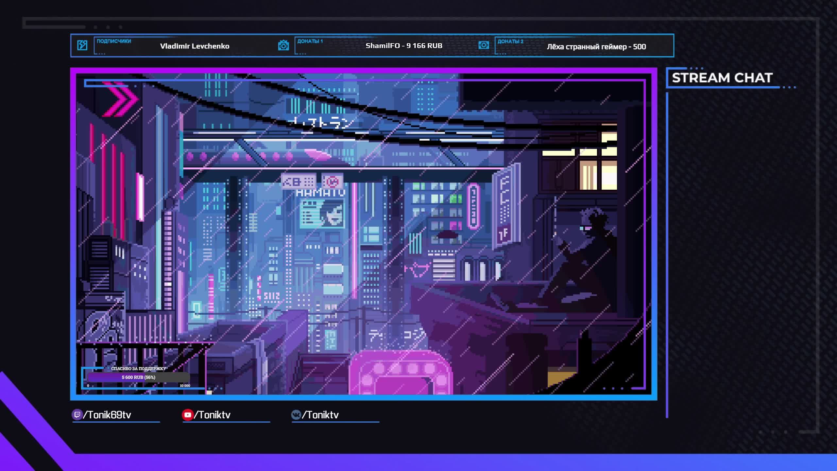Click the 5 600 RUB donation goal bar

tap(138, 377)
